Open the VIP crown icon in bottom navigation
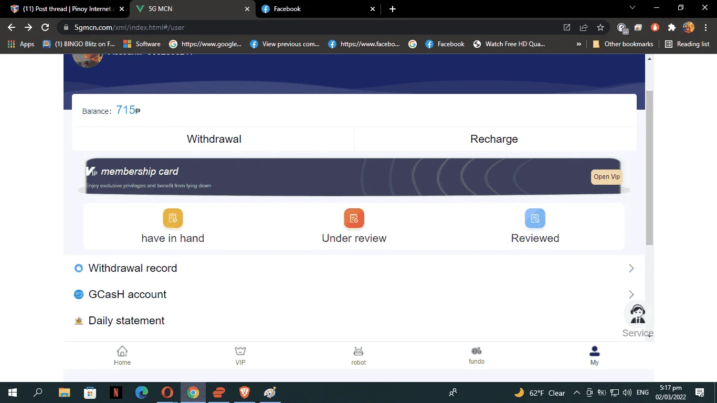This screenshot has width=717, height=403. 240,351
